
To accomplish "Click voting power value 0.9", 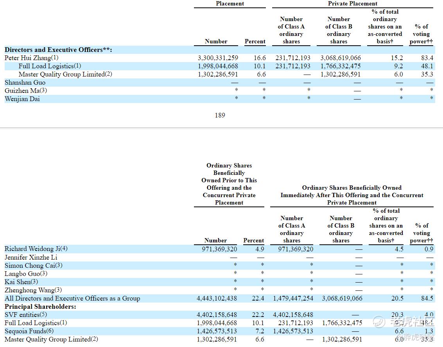I will tap(429, 249).
